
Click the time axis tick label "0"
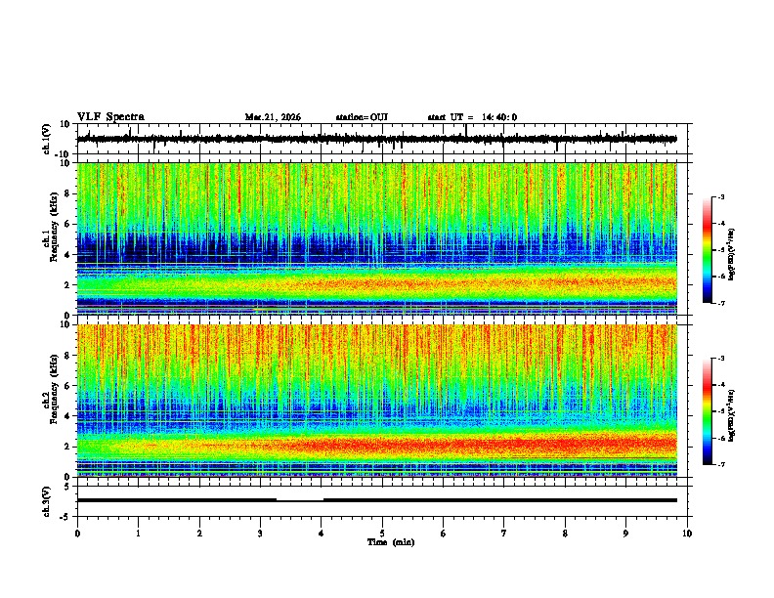point(77,534)
